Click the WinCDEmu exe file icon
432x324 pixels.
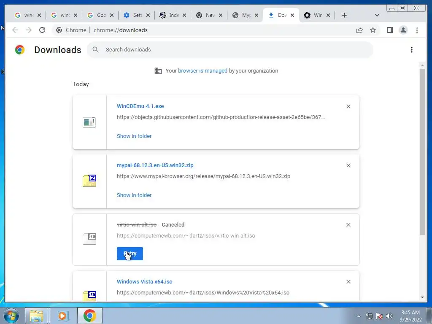(89, 122)
